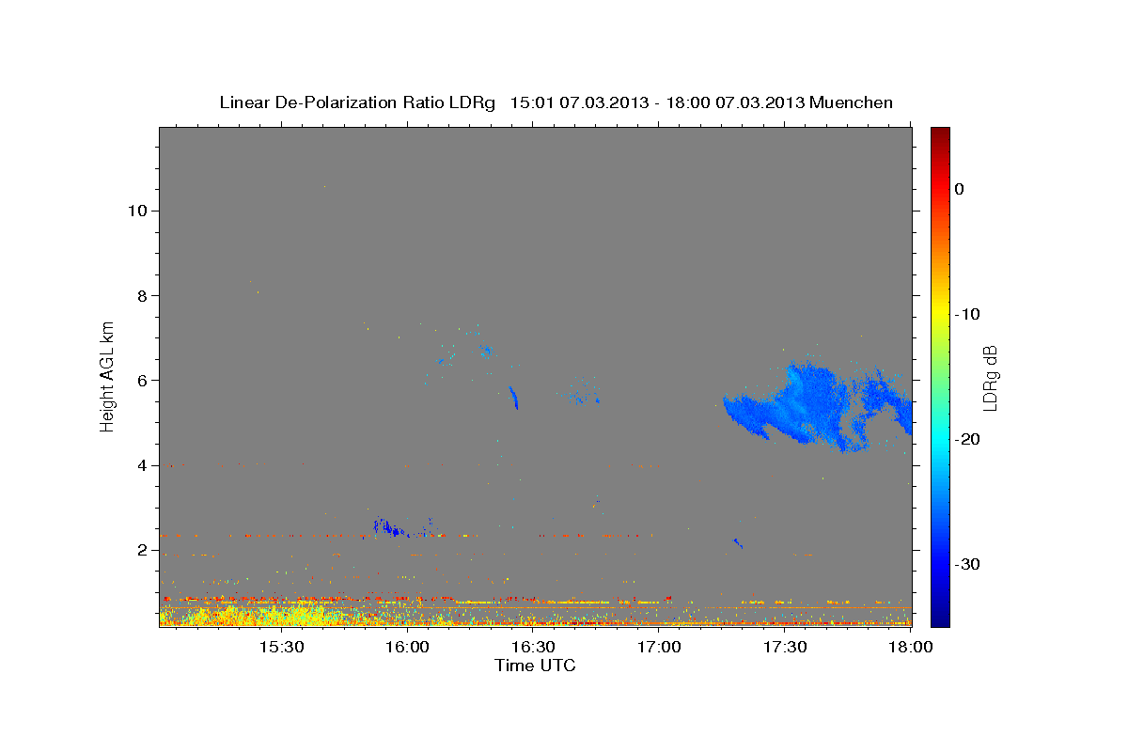
Task: Click the plot title "Linear De-Polarization Ratio LDRg"
Action: (356, 102)
